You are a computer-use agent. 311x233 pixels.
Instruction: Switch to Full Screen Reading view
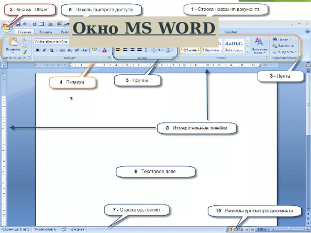236,229
